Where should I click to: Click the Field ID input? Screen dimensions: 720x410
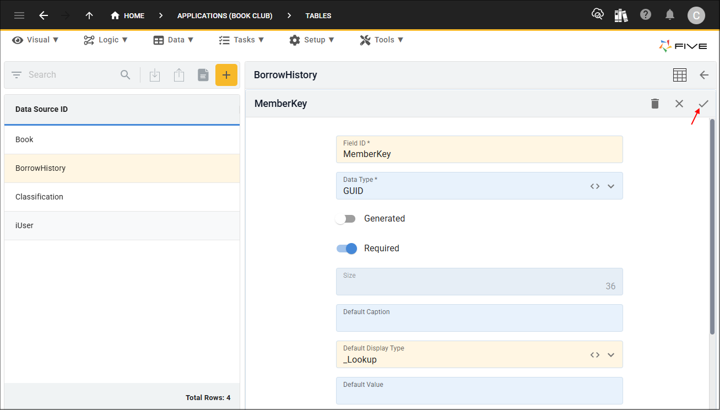coord(479,149)
